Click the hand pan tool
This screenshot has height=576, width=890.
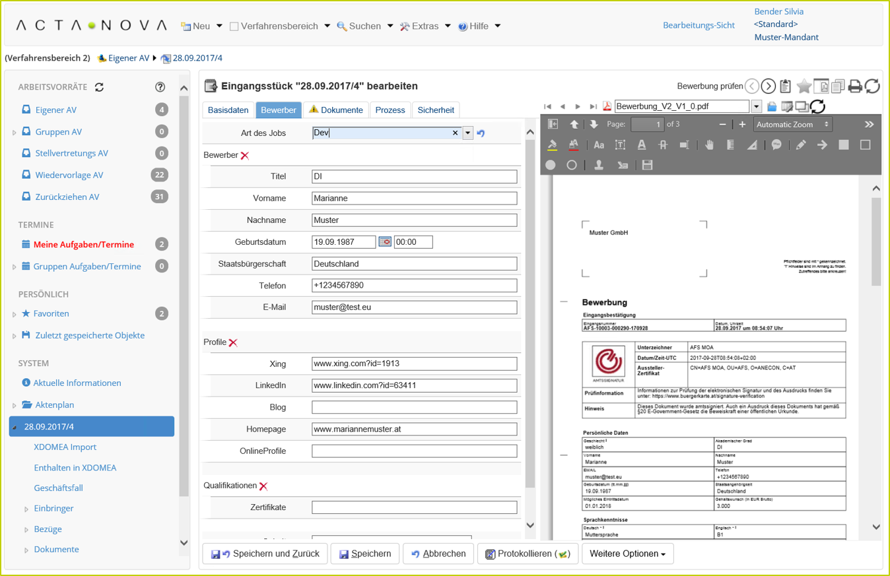[709, 145]
